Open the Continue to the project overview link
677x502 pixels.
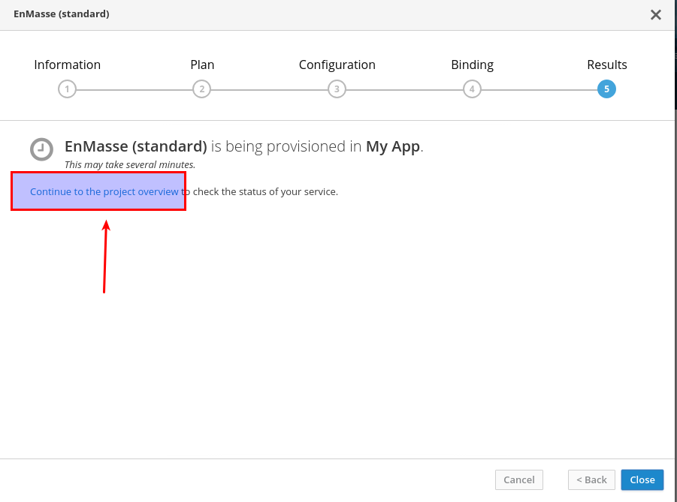click(x=104, y=192)
